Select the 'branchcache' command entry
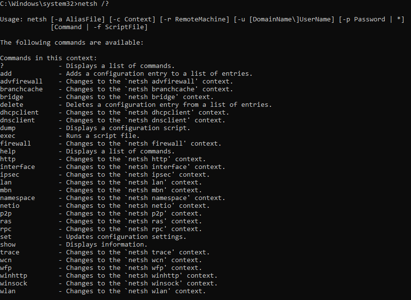This screenshot has height=300, width=411. (x=21, y=89)
